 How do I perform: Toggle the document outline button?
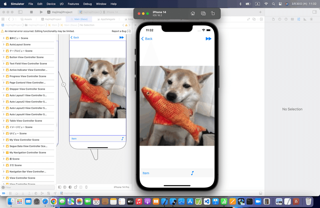point(60,187)
